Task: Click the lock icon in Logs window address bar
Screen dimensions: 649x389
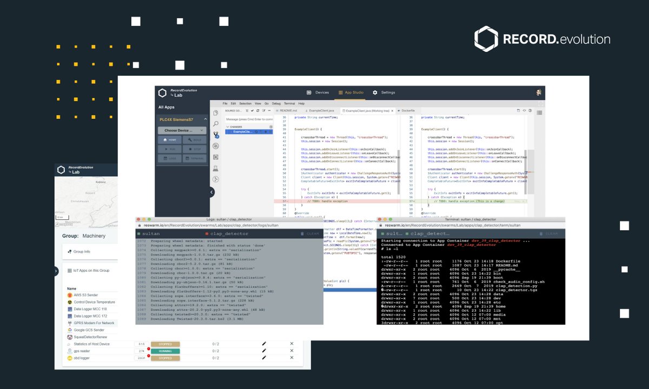Action: point(140,226)
